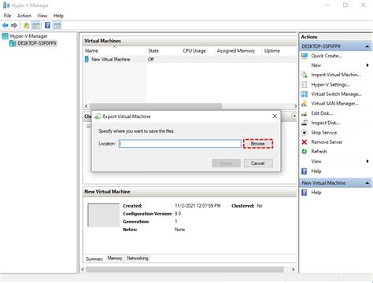
Task: Click the Remove Server action text
Action: pyautogui.click(x=327, y=142)
